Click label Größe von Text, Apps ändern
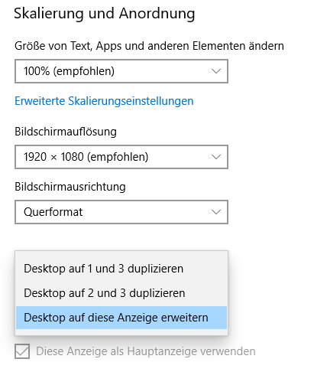Image resolution: width=314 pixels, height=372 pixels. point(149,46)
